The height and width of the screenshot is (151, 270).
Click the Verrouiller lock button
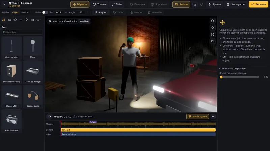coord(155,12)
